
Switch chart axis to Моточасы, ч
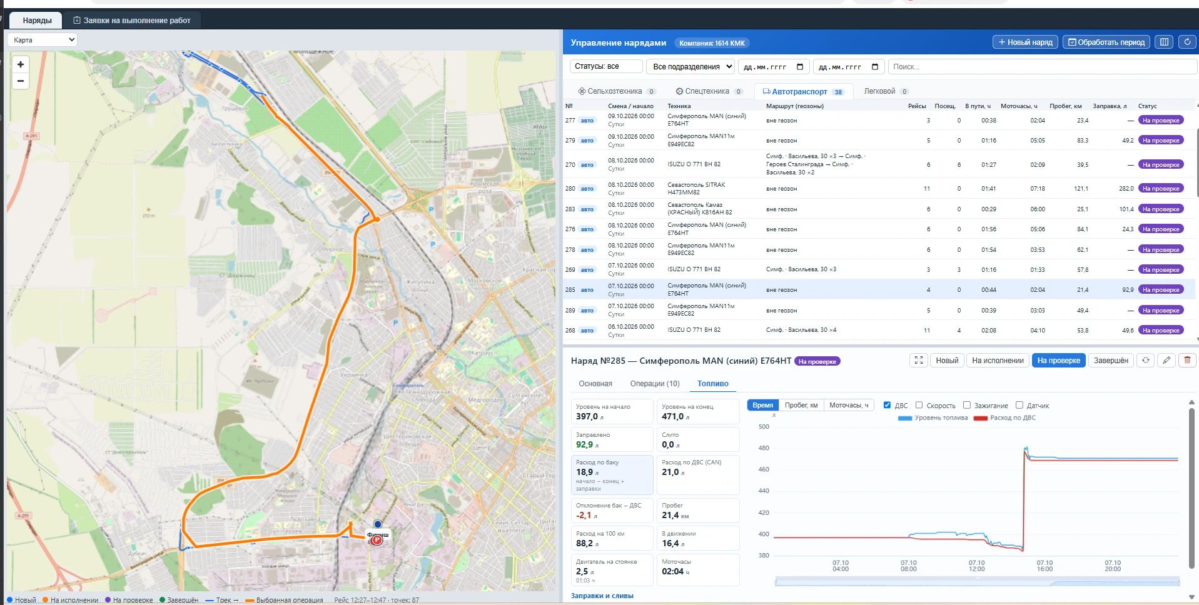pyautogui.click(x=849, y=405)
